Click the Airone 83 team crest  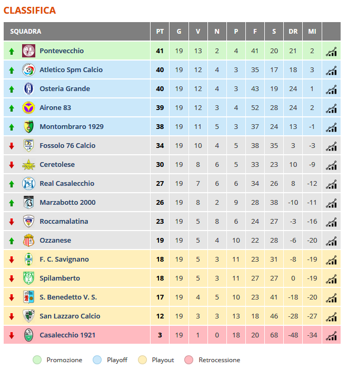[28, 108]
